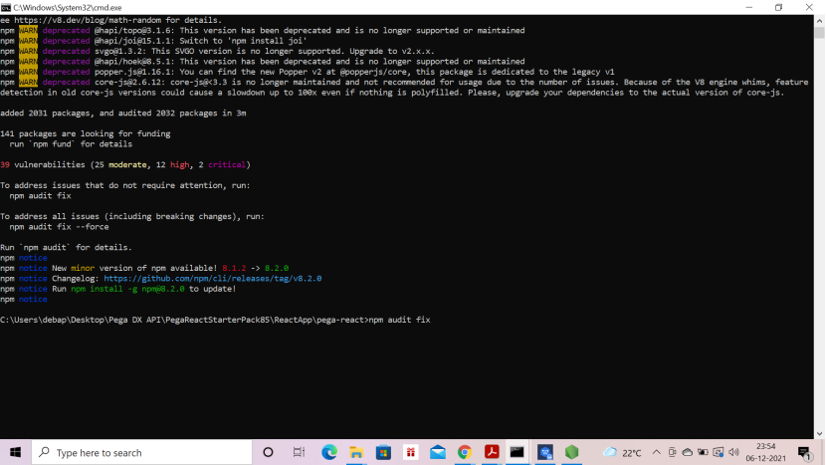Open Adobe Acrobat Reader from taskbar
Screen dimensions: 826x465
(492, 452)
